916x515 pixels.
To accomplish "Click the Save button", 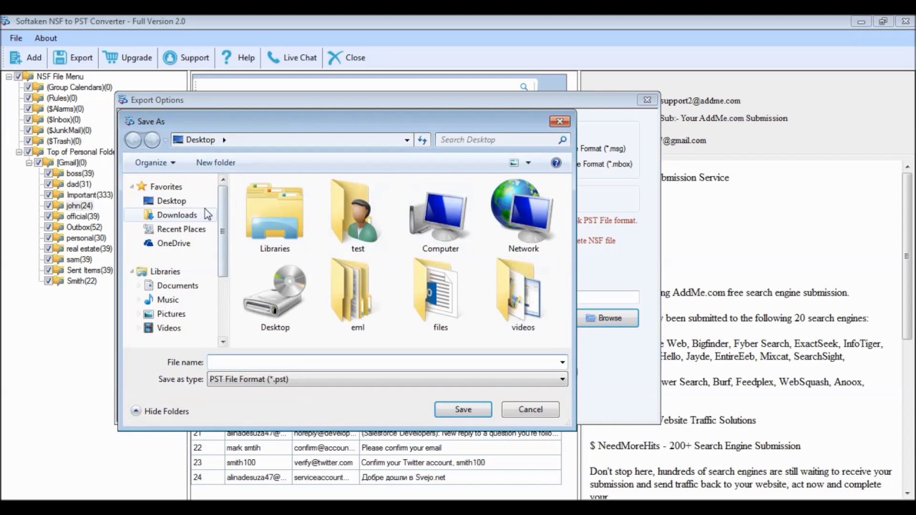I will [x=463, y=409].
